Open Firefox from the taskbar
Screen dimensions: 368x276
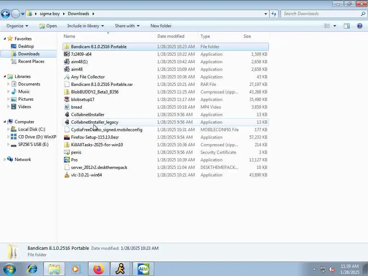coord(98,269)
